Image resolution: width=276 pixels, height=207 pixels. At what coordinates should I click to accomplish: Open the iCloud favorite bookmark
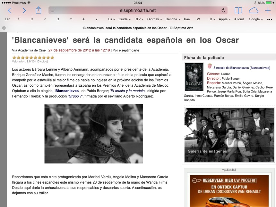239,19
